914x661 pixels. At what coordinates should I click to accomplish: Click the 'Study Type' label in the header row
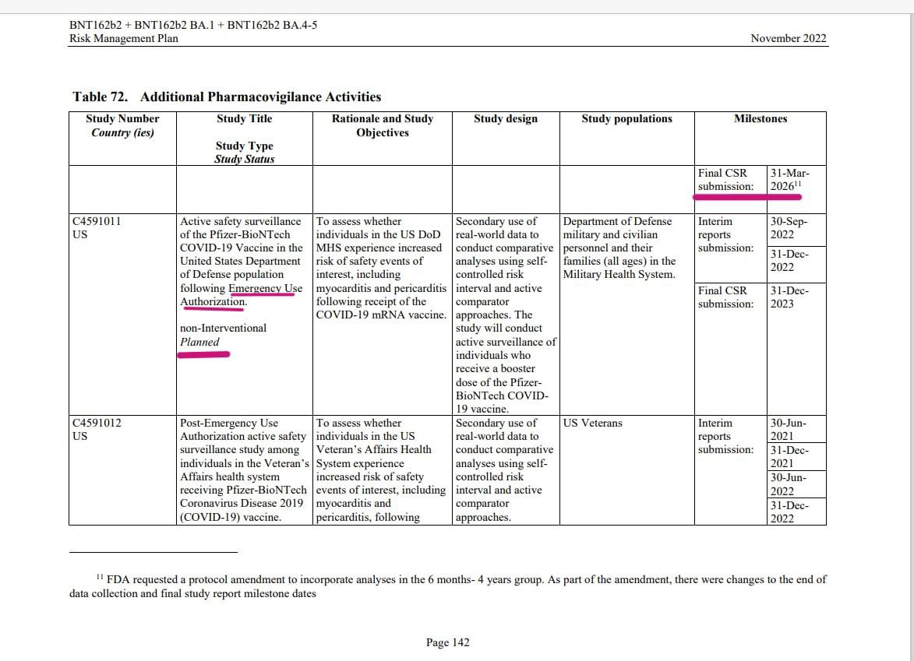pos(244,146)
